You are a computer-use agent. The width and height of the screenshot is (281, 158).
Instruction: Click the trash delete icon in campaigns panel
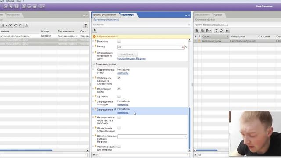coord(86,25)
